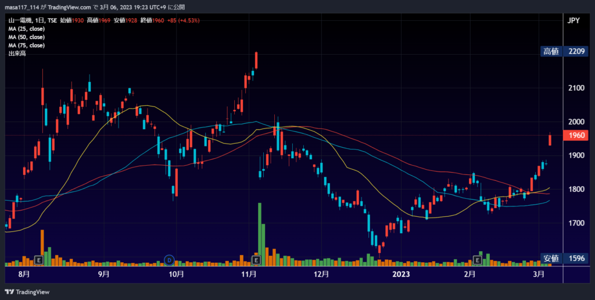Select the MA (75, close) indicator legend

coord(27,45)
